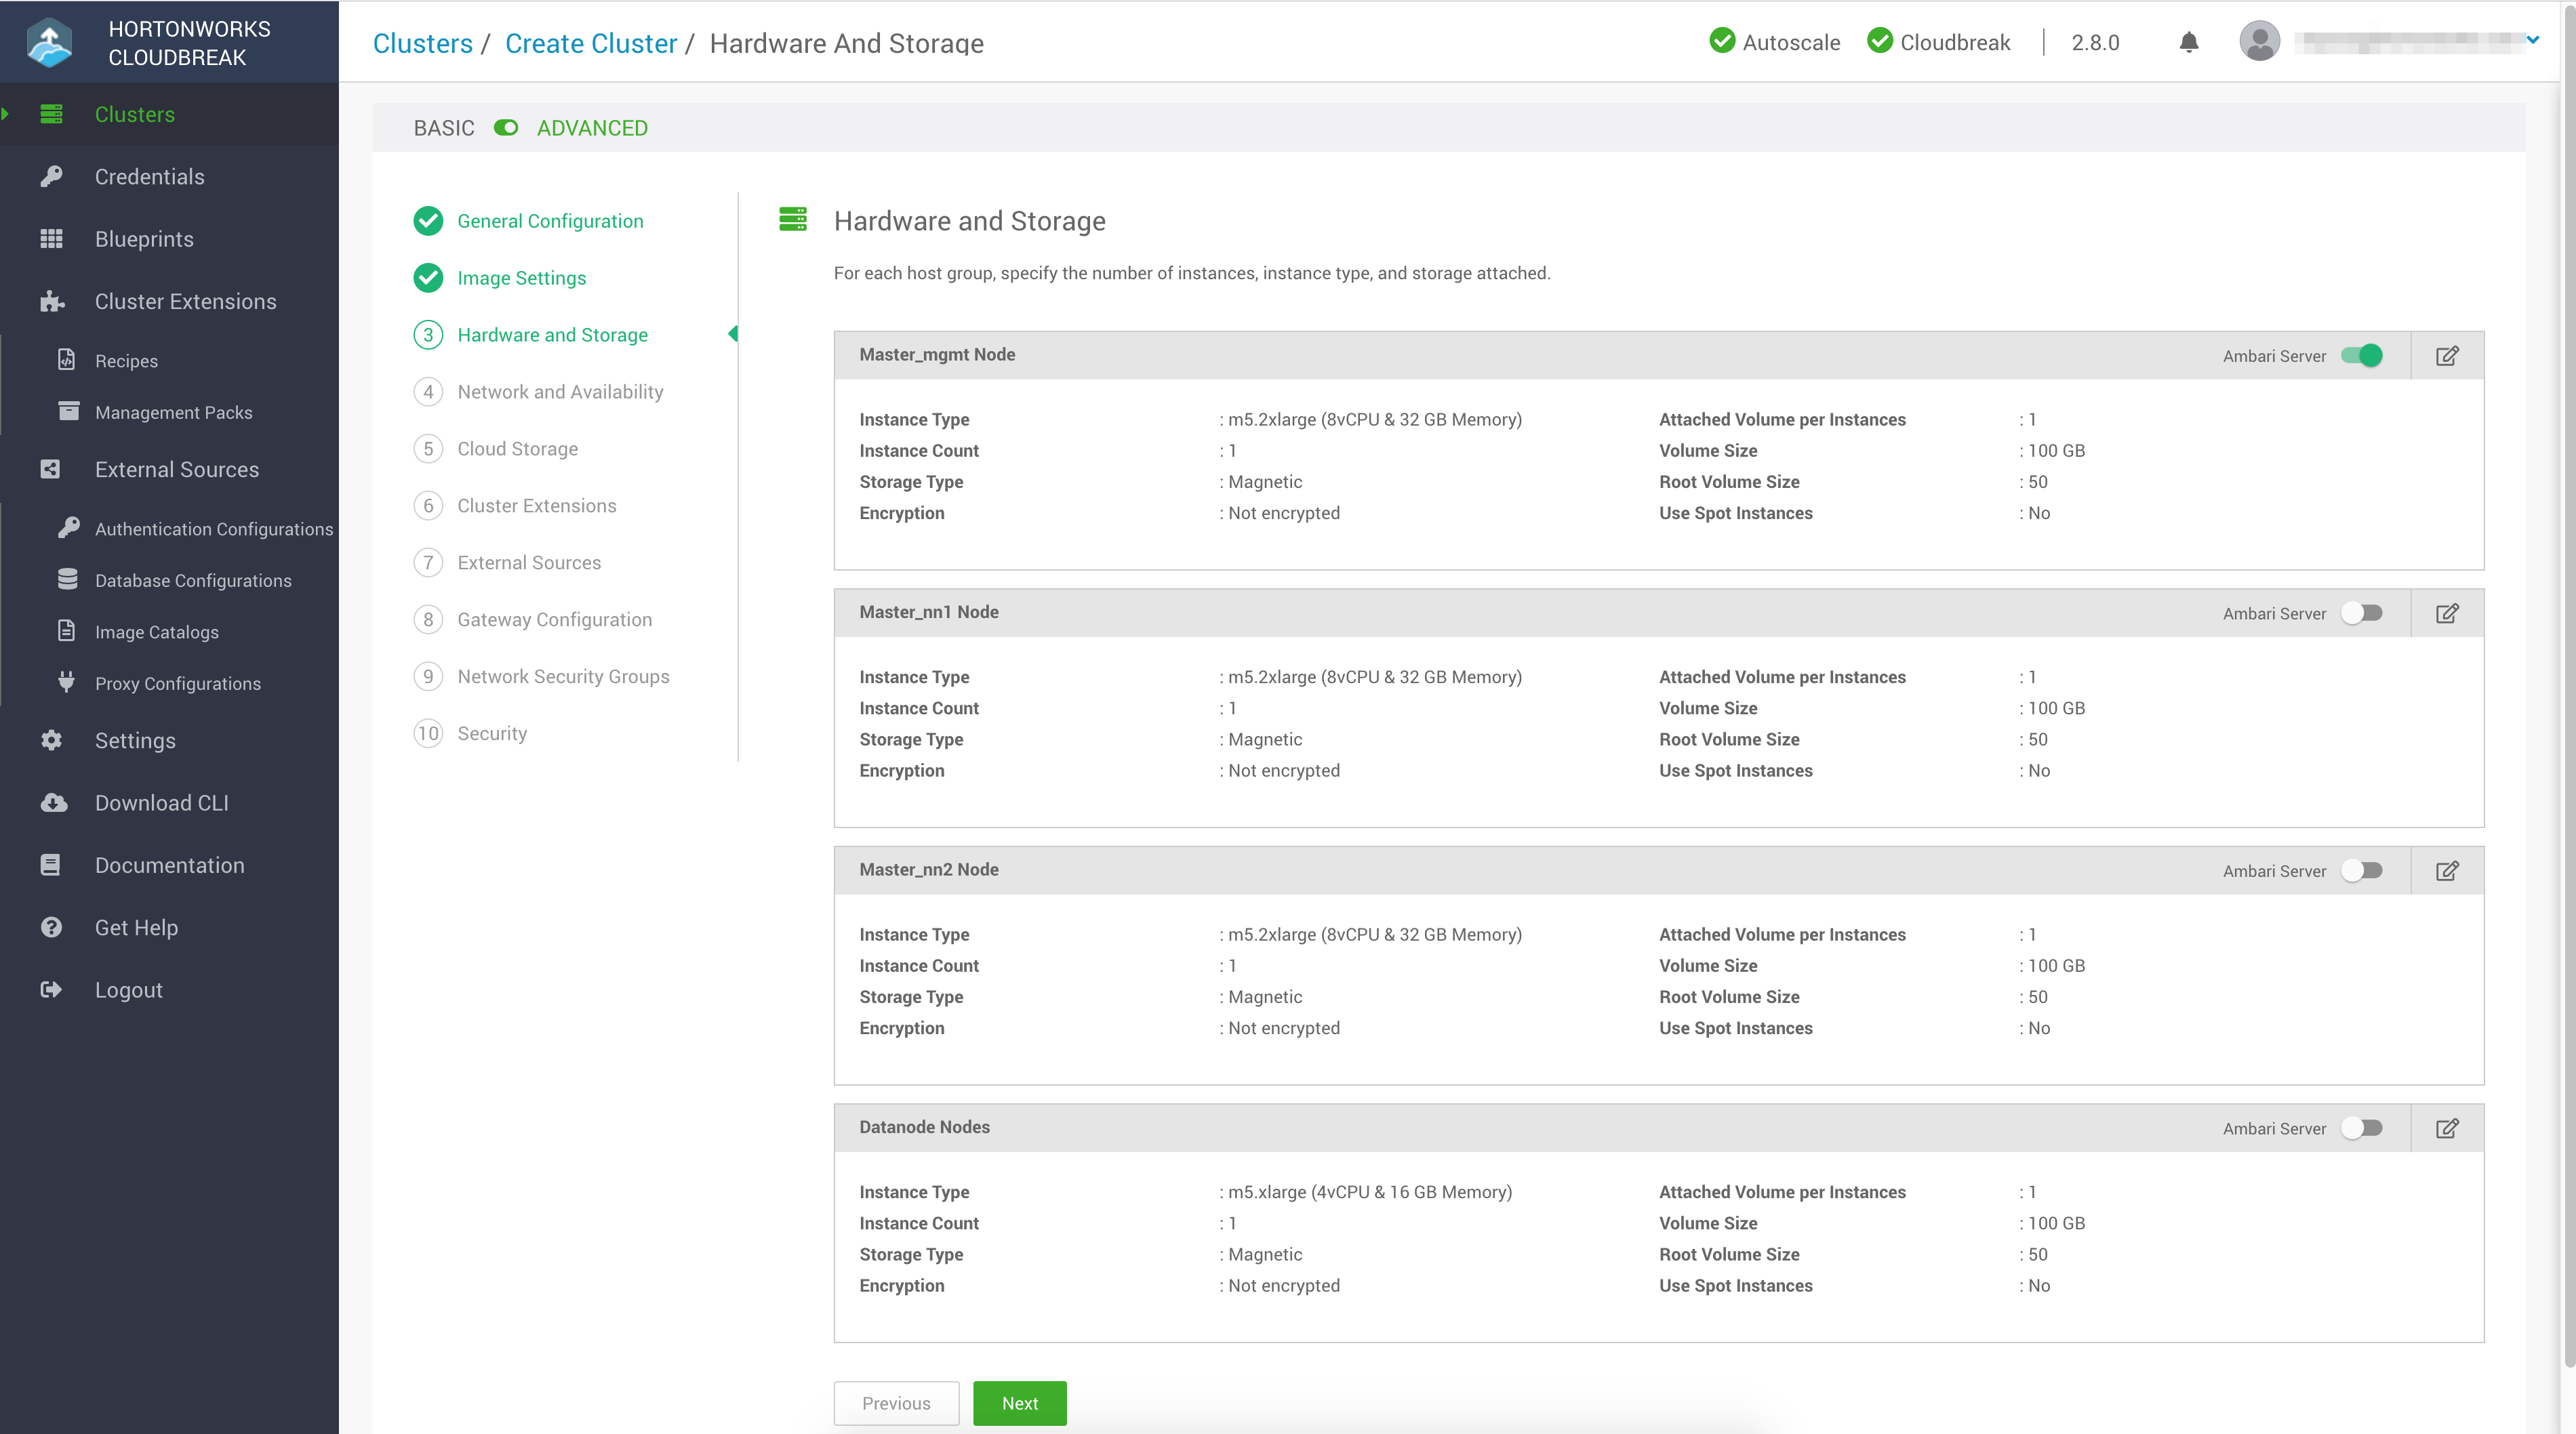Viewport: 2576px width, 1434px height.
Task: Click the Next button
Action: pyautogui.click(x=1019, y=1403)
